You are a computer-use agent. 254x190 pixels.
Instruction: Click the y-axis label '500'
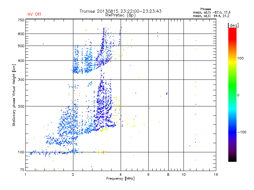(x=21, y=46)
